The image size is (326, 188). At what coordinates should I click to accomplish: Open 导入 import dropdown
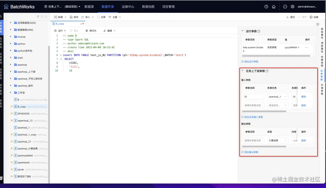[x=87, y=17]
